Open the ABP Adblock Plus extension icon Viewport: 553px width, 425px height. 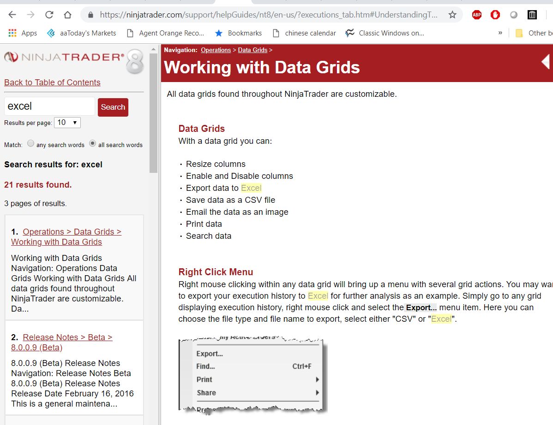(477, 15)
